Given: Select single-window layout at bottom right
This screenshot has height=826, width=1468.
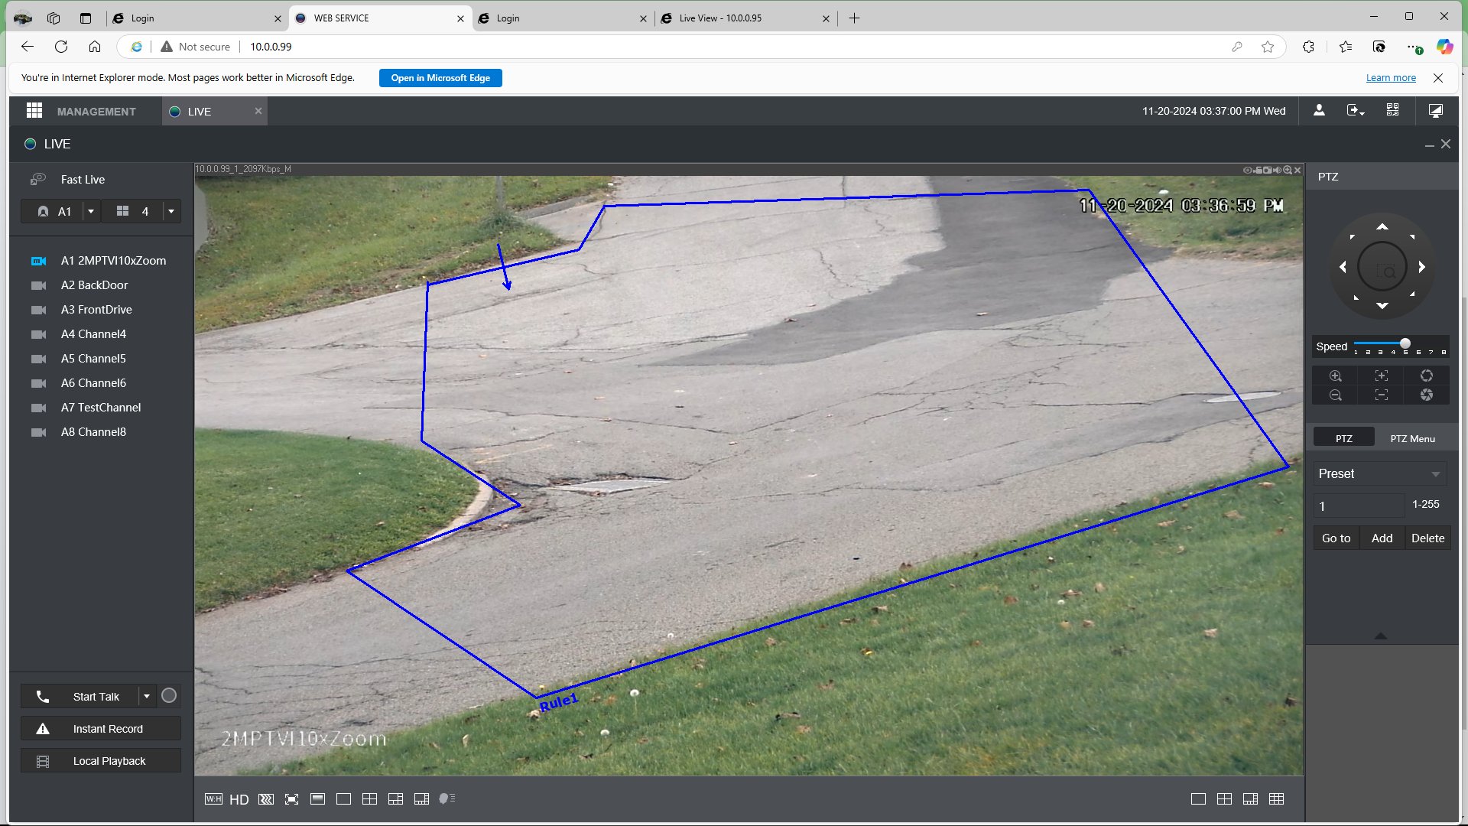Looking at the screenshot, I should (x=1198, y=799).
